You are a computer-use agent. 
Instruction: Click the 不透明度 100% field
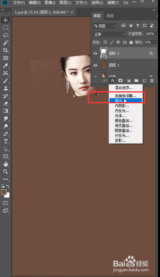click(150, 34)
